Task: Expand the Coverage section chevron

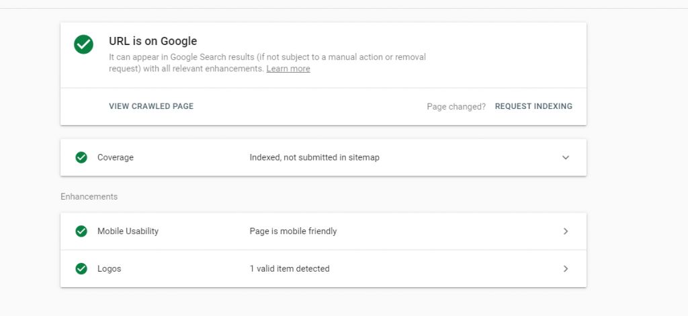Action: (x=566, y=157)
